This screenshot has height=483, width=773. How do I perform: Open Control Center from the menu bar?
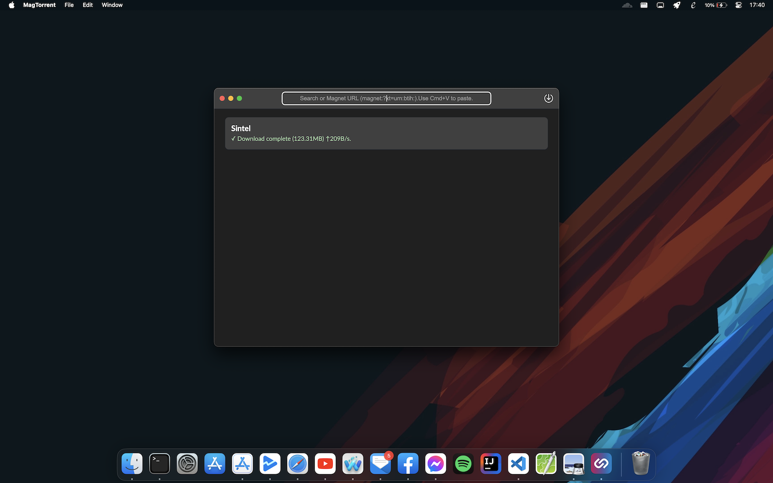click(738, 5)
